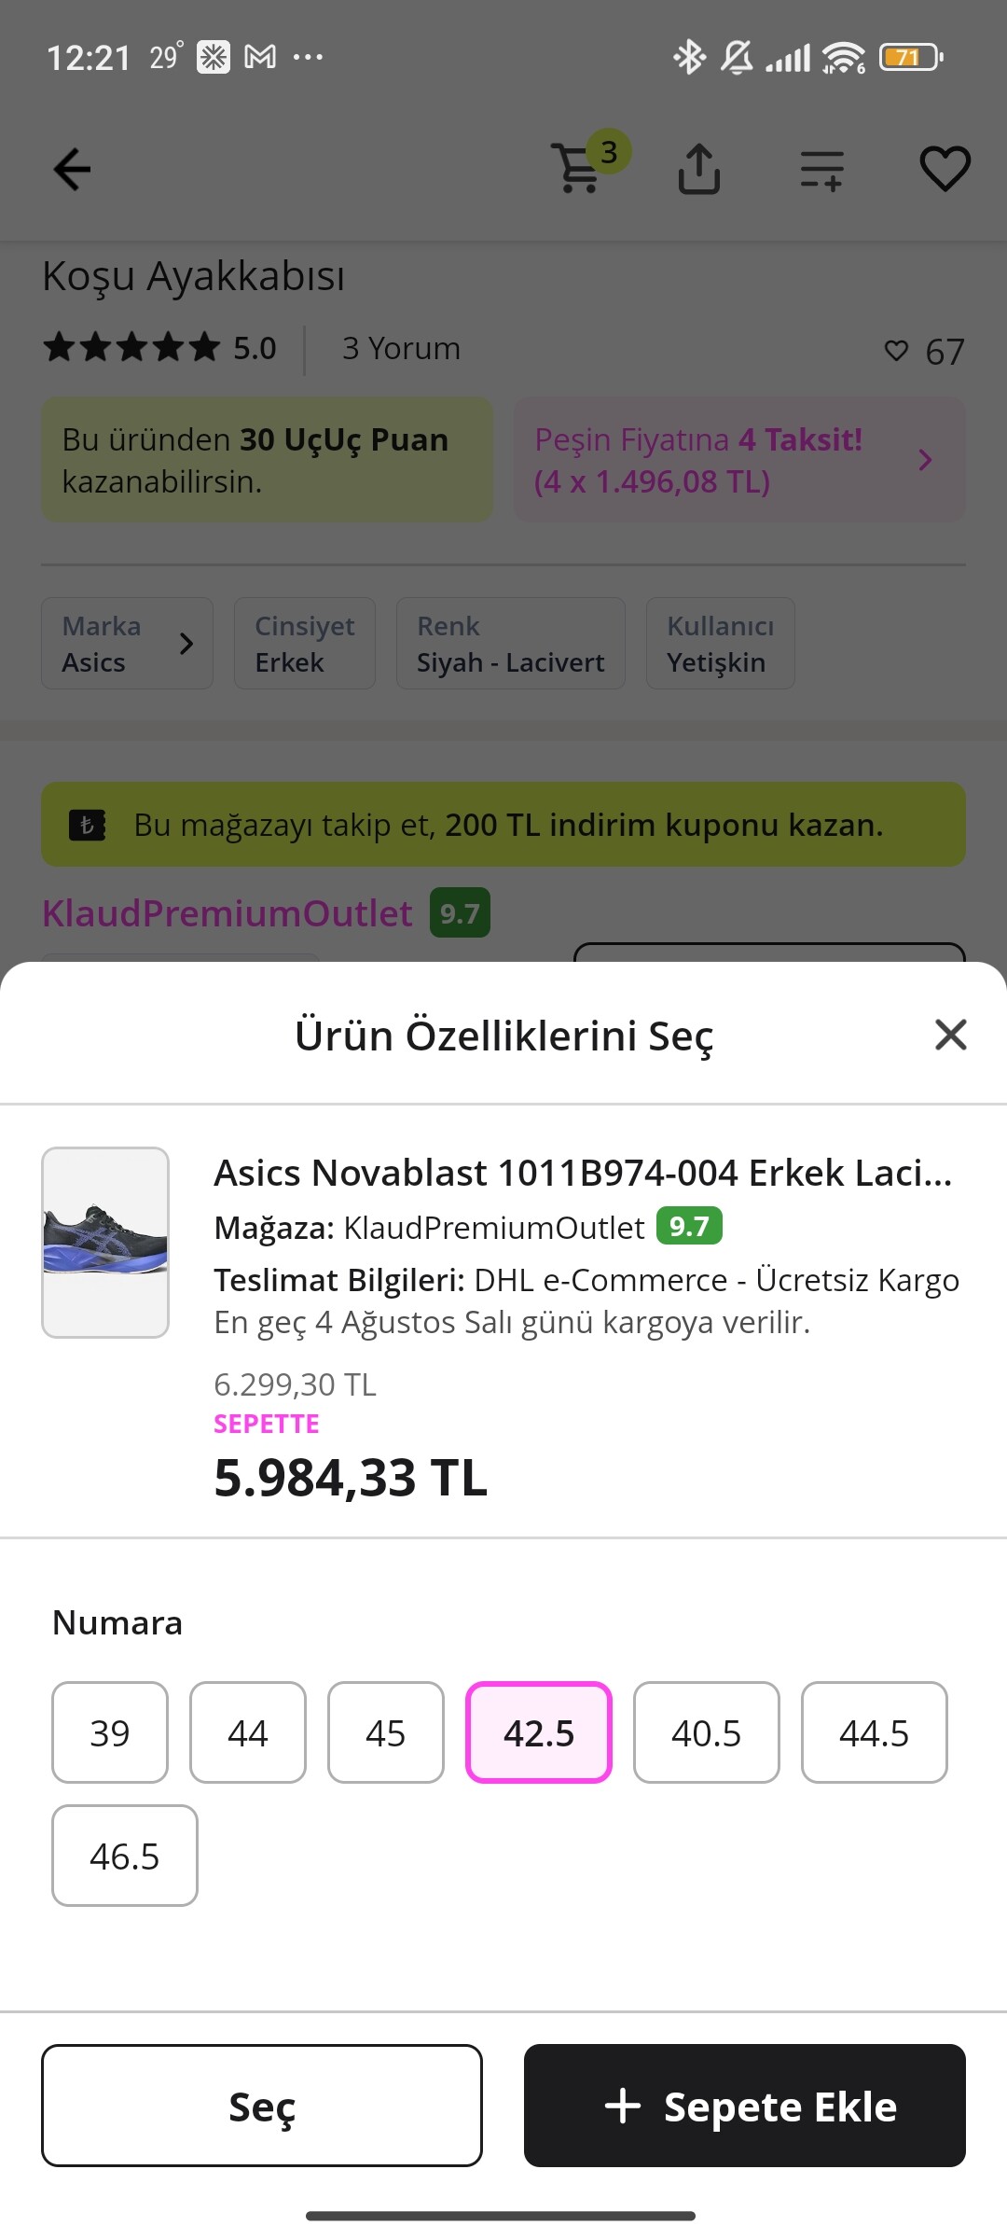Screen dimensions: 1007x2239
Task: Select shoe size 39
Action: (110, 1732)
